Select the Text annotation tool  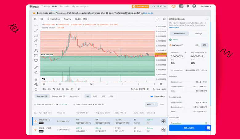coord(36,46)
